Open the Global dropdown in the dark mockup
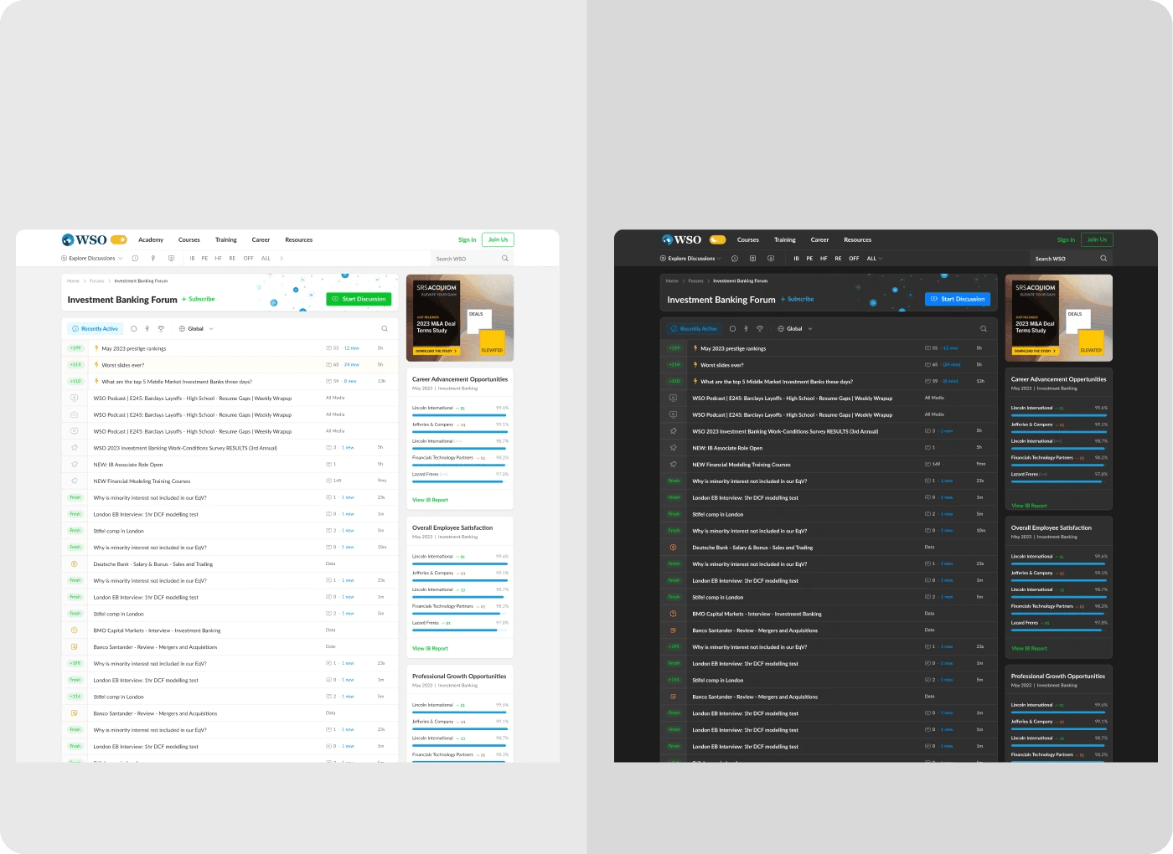 tap(795, 329)
